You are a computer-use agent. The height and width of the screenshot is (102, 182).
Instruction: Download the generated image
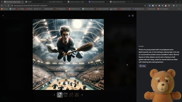[129, 16]
